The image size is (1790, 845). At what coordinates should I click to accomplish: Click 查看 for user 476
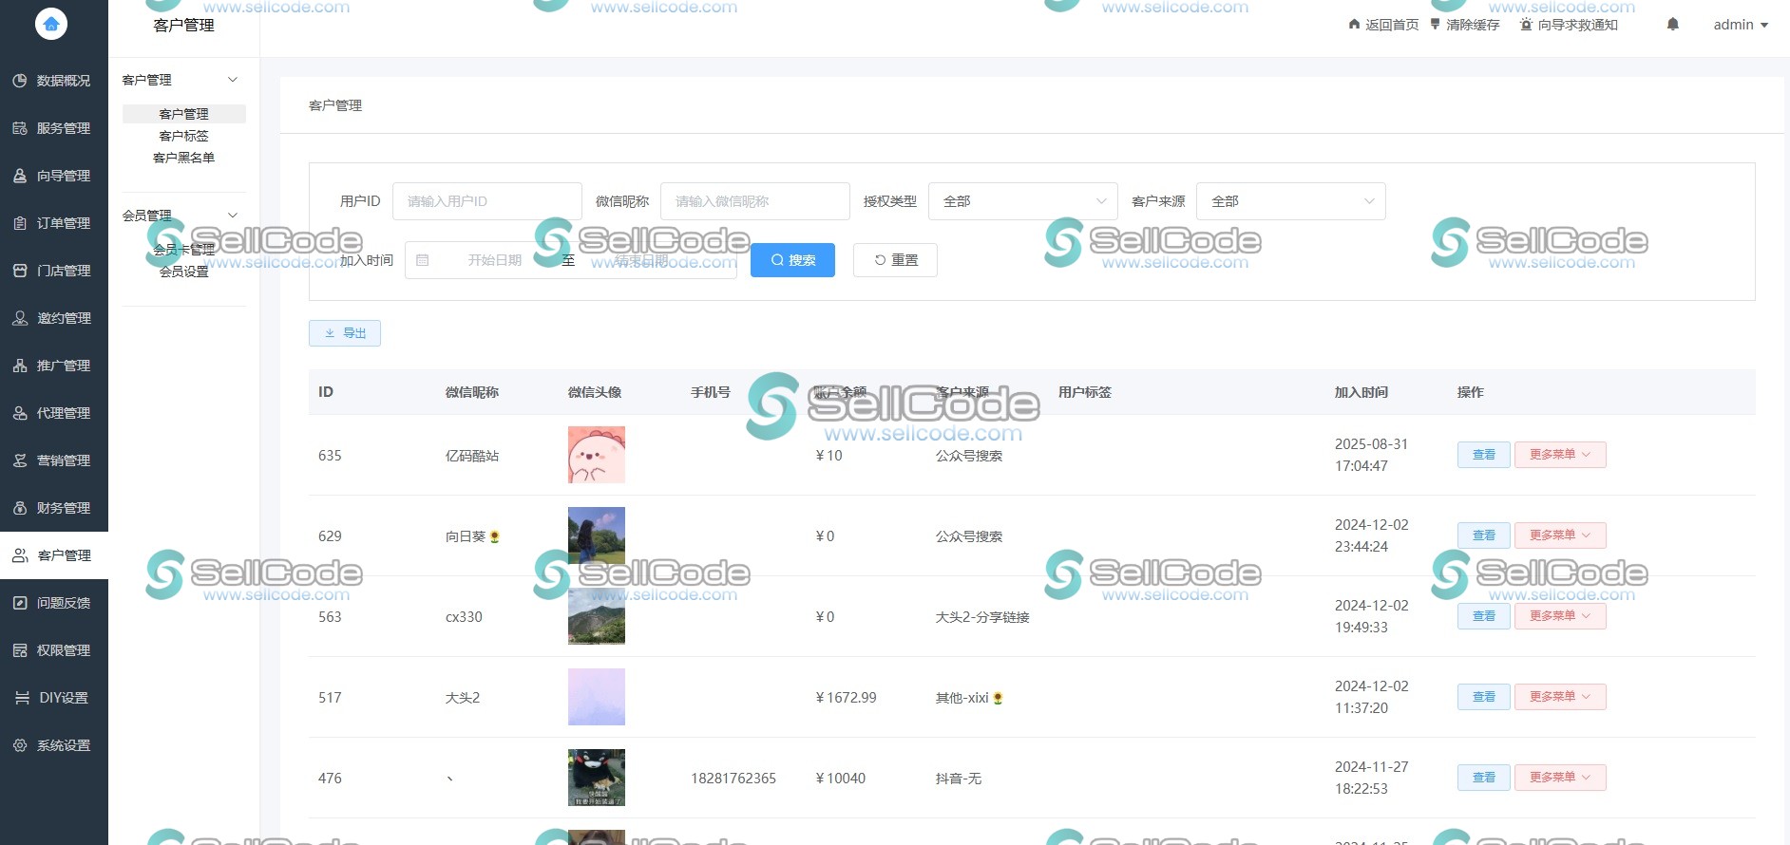click(1483, 778)
